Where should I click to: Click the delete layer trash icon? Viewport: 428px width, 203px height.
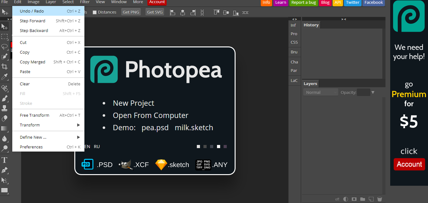tap(379, 199)
